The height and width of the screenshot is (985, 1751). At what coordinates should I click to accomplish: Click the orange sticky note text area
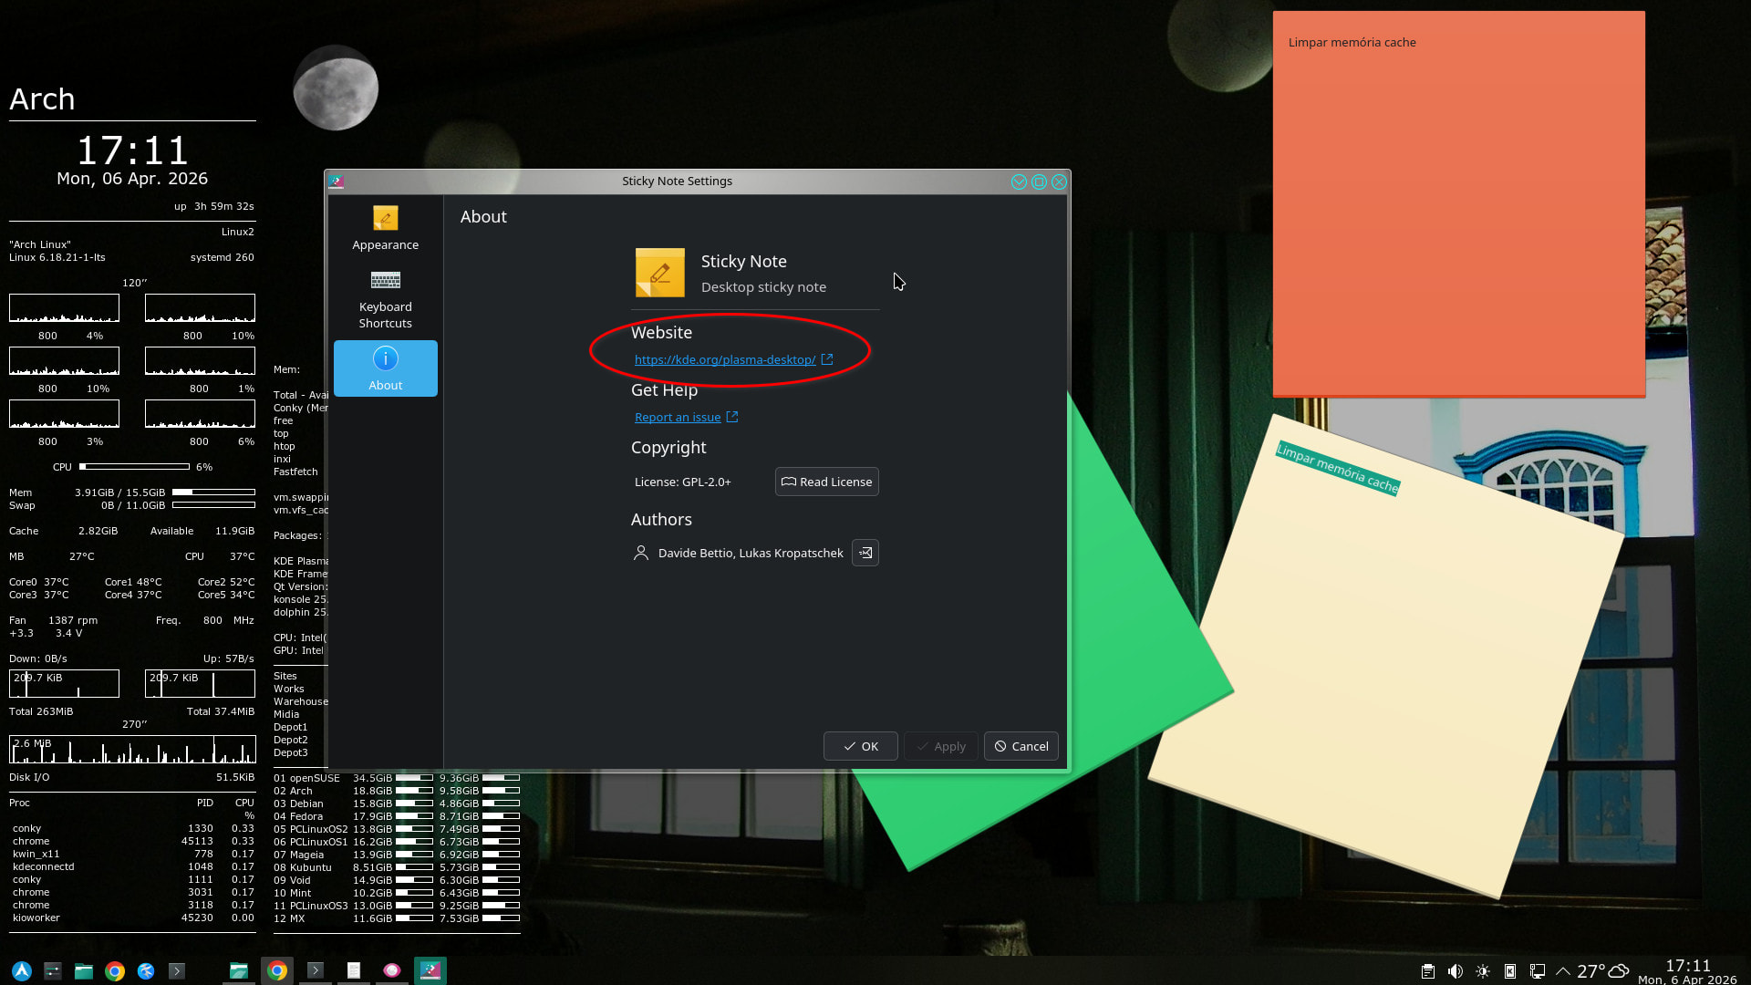pyautogui.click(x=1459, y=219)
